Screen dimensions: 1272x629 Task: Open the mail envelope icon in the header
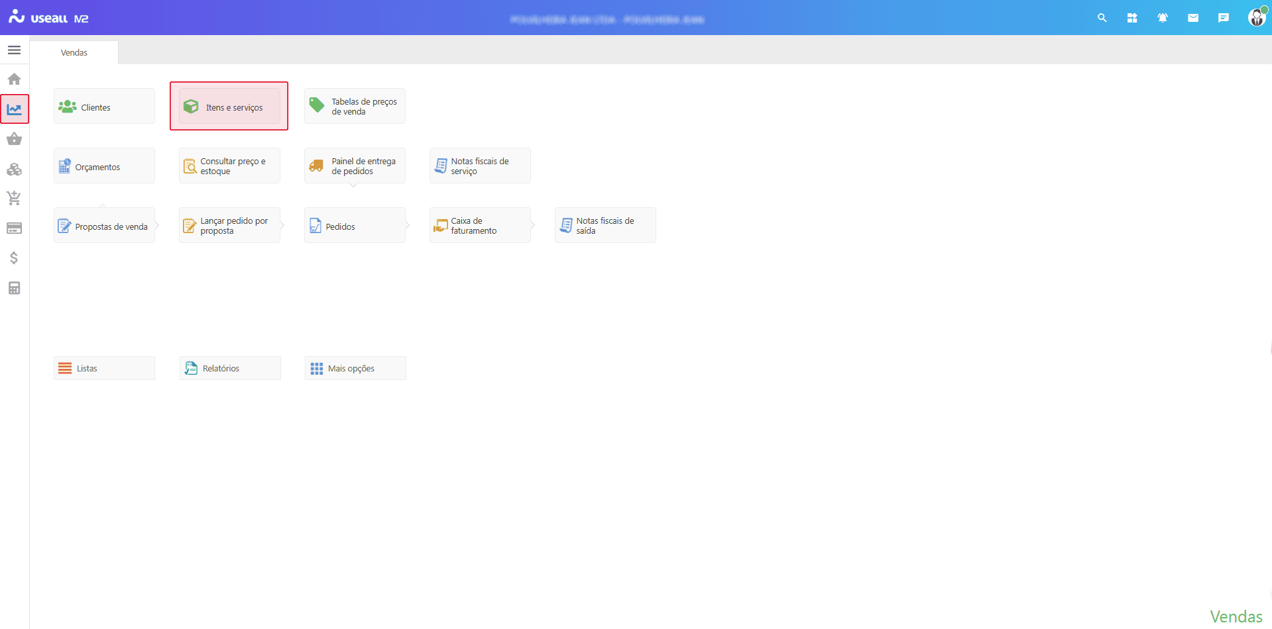click(x=1192, y=18)
